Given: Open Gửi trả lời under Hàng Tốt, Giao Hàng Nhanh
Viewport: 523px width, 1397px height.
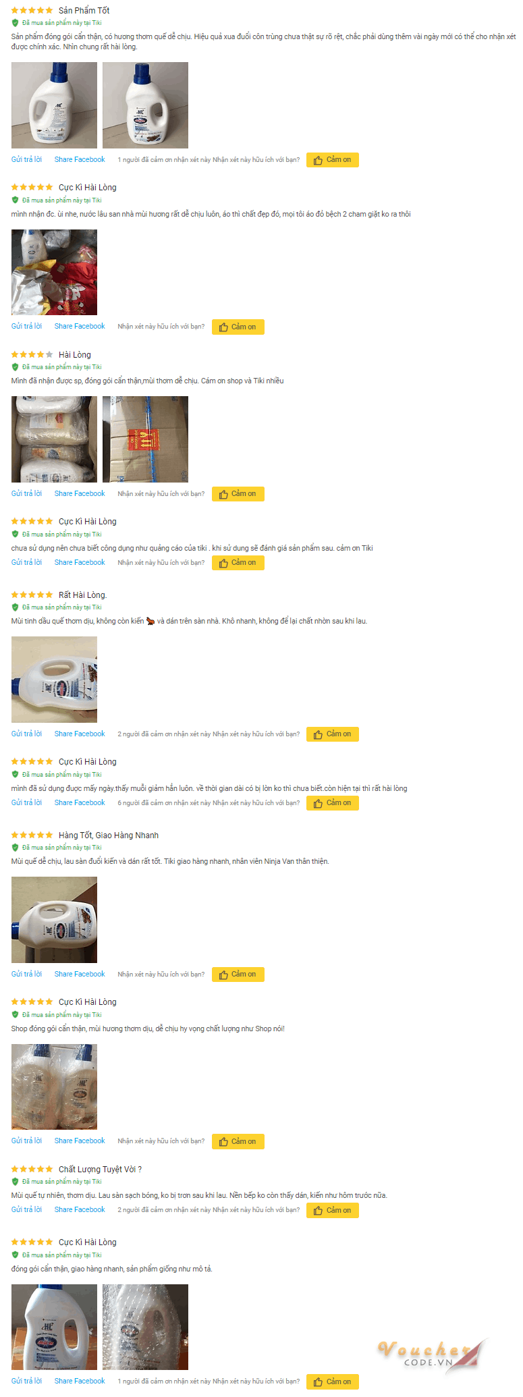Looking at the screenshot, I should point(26,974).
